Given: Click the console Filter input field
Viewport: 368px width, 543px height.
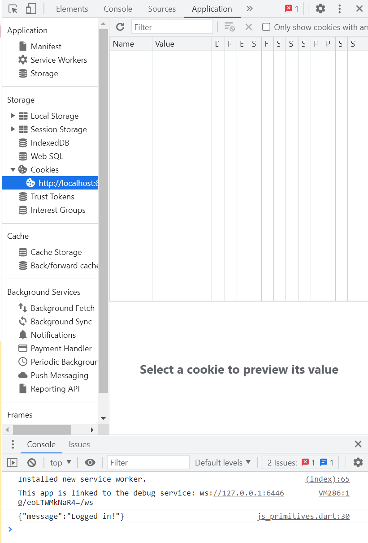Looking at the screenshot, I should pyautogui.click(x=148, y=462).
